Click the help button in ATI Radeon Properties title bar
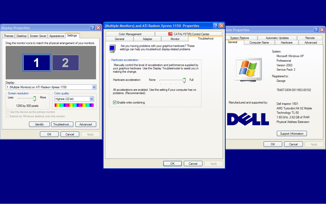Screen dimensions: 326x204 coord(216,26)
